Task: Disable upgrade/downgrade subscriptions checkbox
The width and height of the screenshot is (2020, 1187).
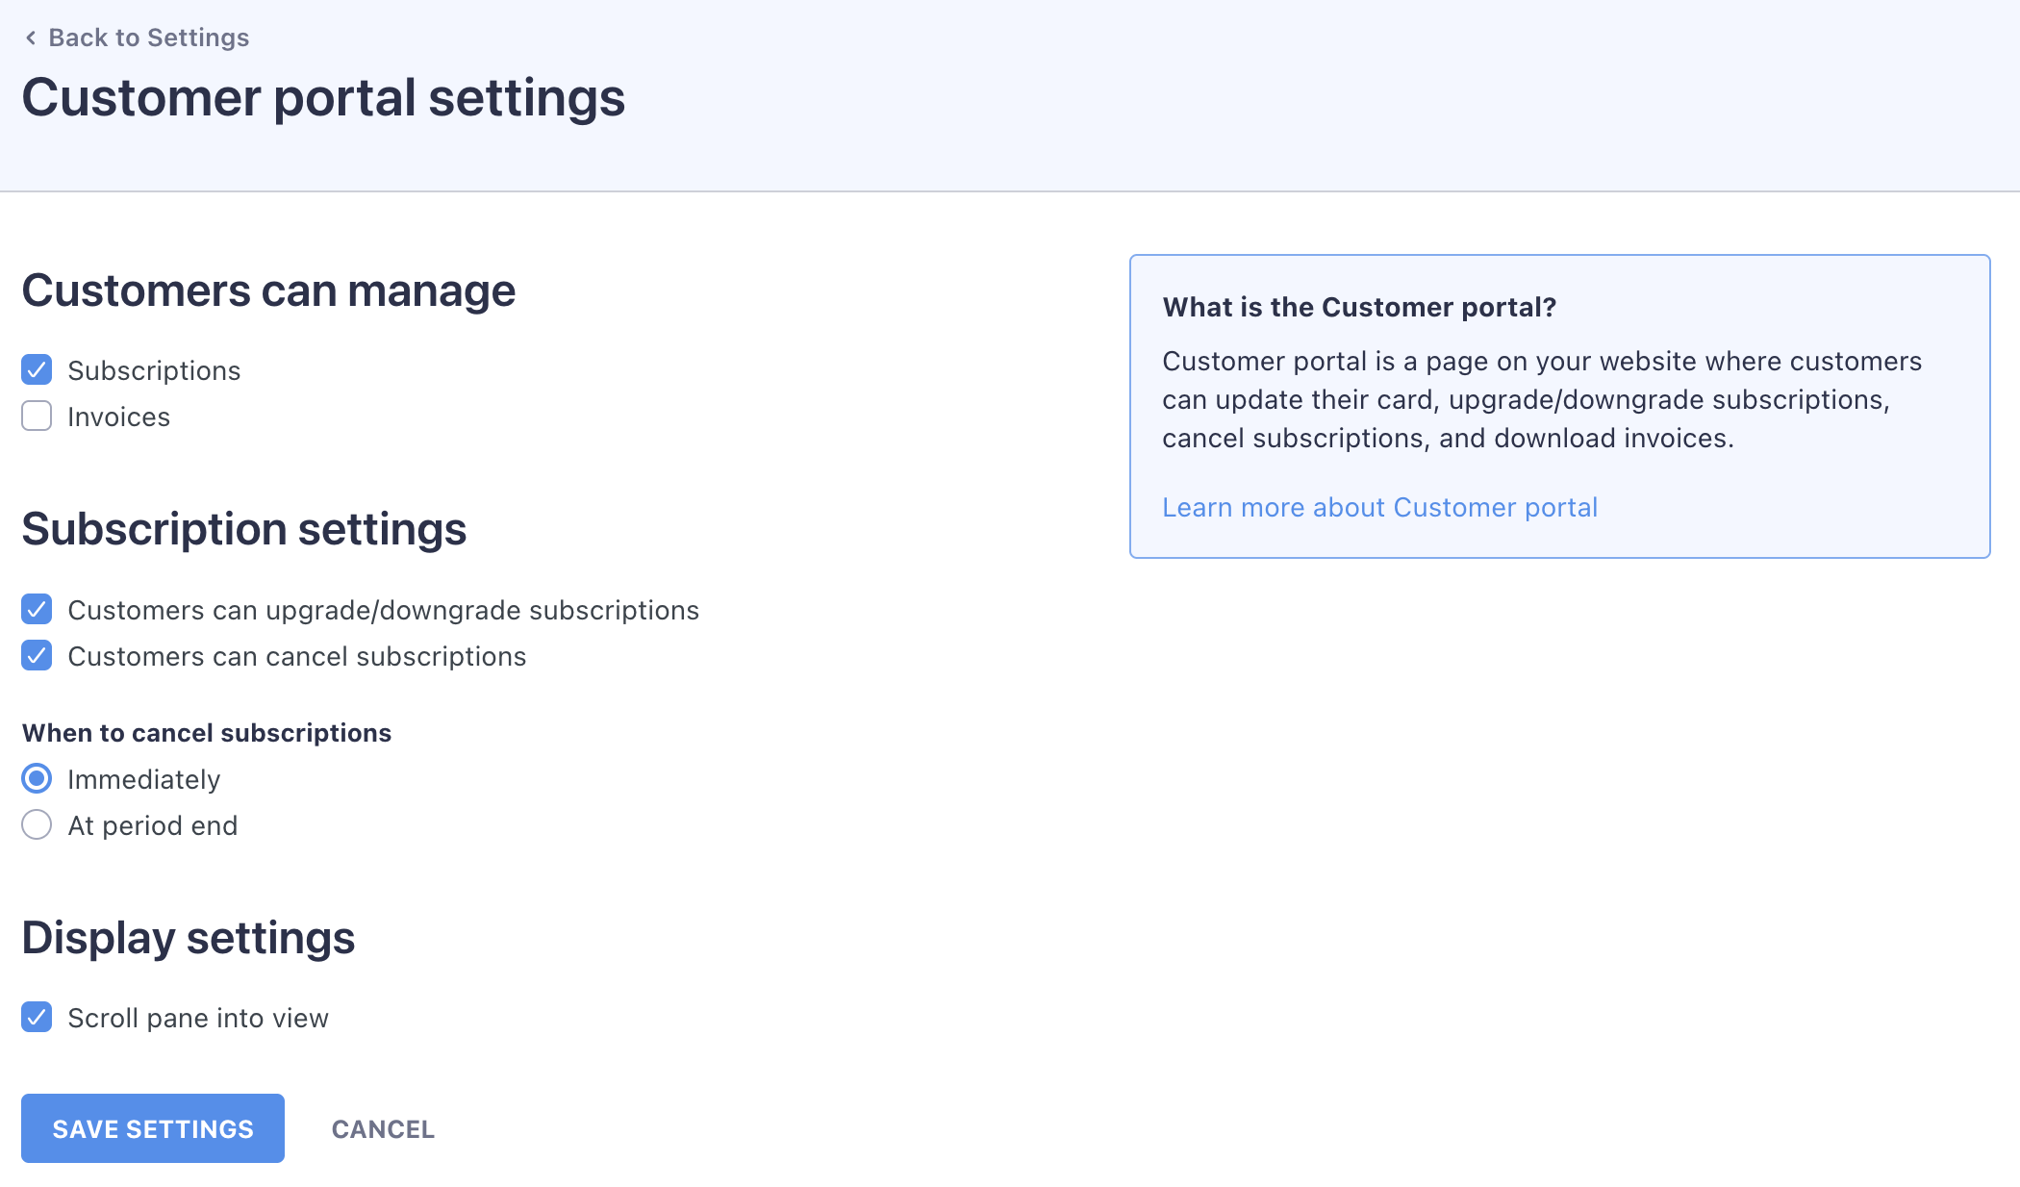Action: point(37,609)
